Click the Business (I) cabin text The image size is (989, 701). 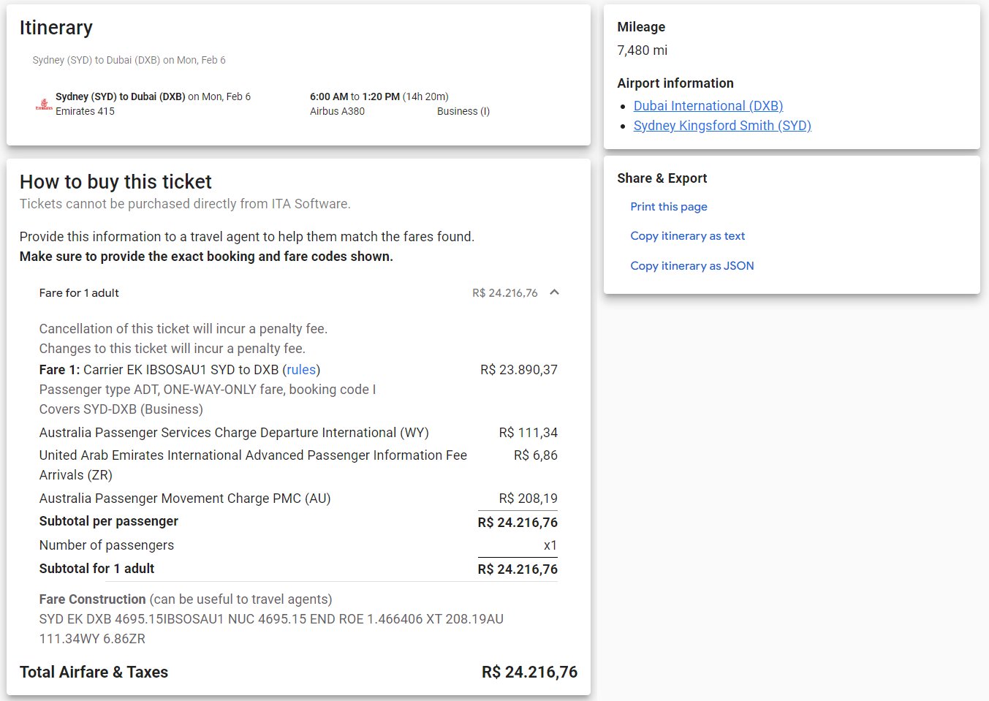(463, 111)
